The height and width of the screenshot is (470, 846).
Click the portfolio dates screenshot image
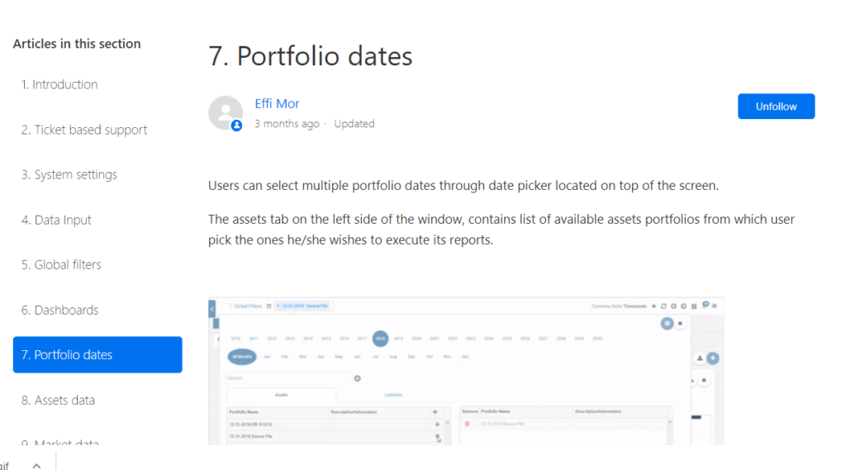pos(466,371)
